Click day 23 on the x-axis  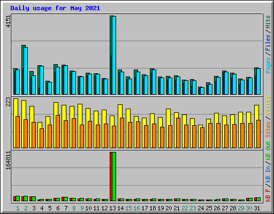point(193,208)
